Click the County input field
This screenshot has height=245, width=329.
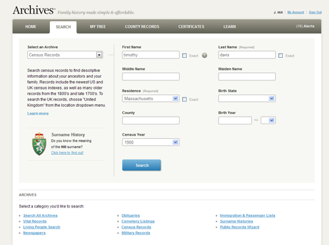[151, 121]
